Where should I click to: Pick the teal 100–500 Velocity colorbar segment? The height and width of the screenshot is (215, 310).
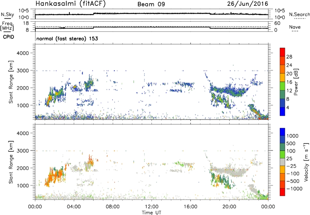[282, 147]
